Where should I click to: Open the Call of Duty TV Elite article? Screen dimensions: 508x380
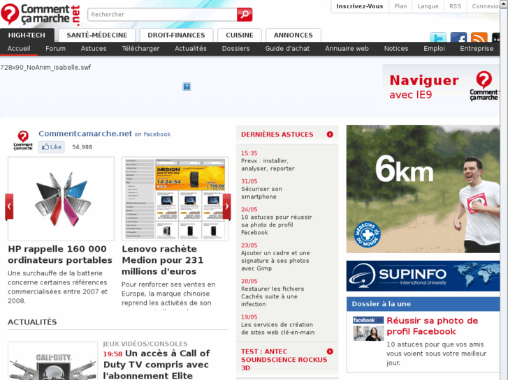(x=157, y=365)
